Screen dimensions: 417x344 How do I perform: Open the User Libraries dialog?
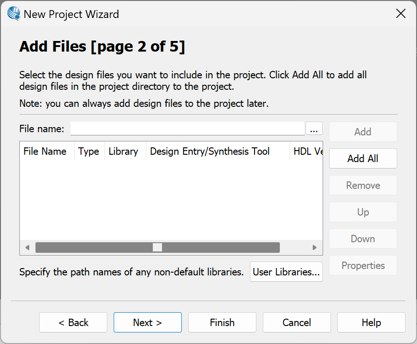(x=286, y=272)
